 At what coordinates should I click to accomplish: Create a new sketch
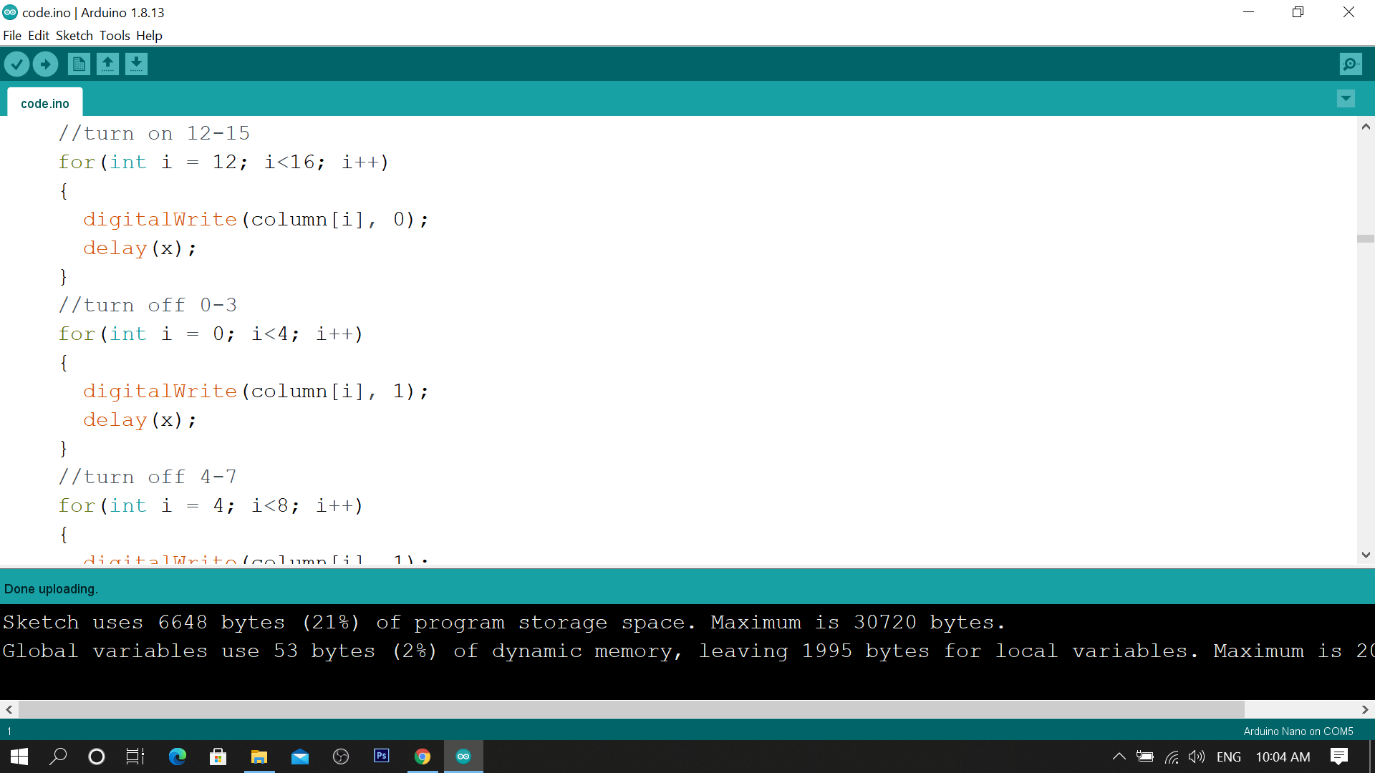(78, 64)
